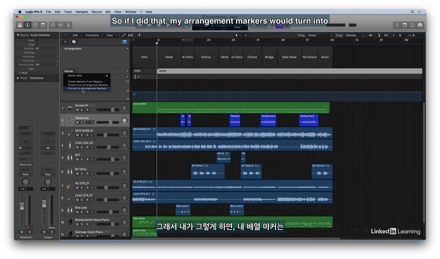Screen dimensions: 440x259
Task: Expand the Track: Tamborine disclosure triangle
Action: tap(18, 78)
